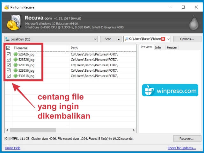Click the file list's left scroll arrow

pos(7,130)
